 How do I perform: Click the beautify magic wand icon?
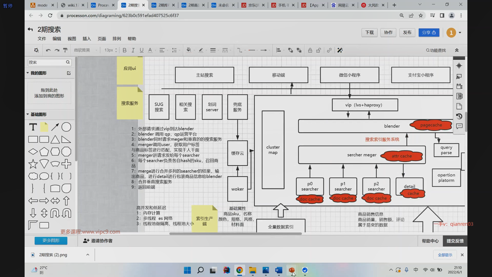click(340, 50)
